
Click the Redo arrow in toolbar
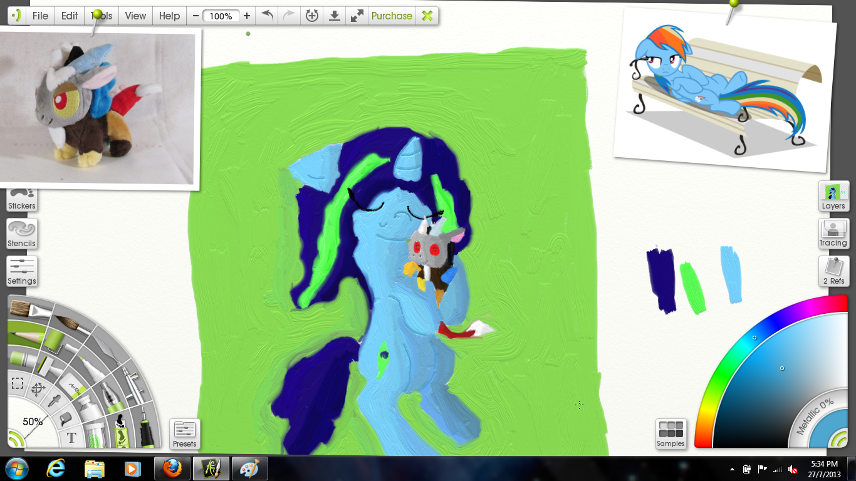290,16
